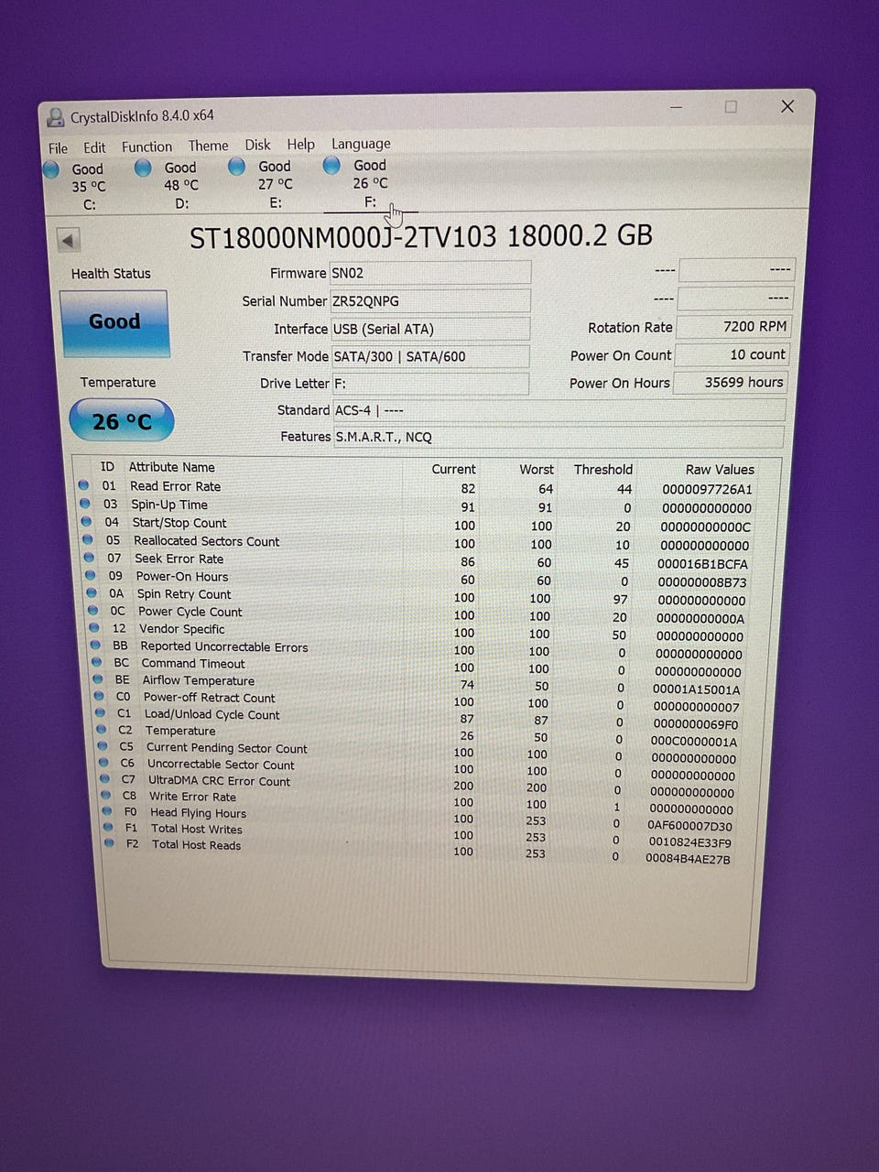879x1172 pixels.
Task: Select drive F: status orb
Action: click(x=331, y=165)
